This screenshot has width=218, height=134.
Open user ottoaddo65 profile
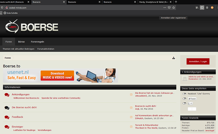pos(141,96)
